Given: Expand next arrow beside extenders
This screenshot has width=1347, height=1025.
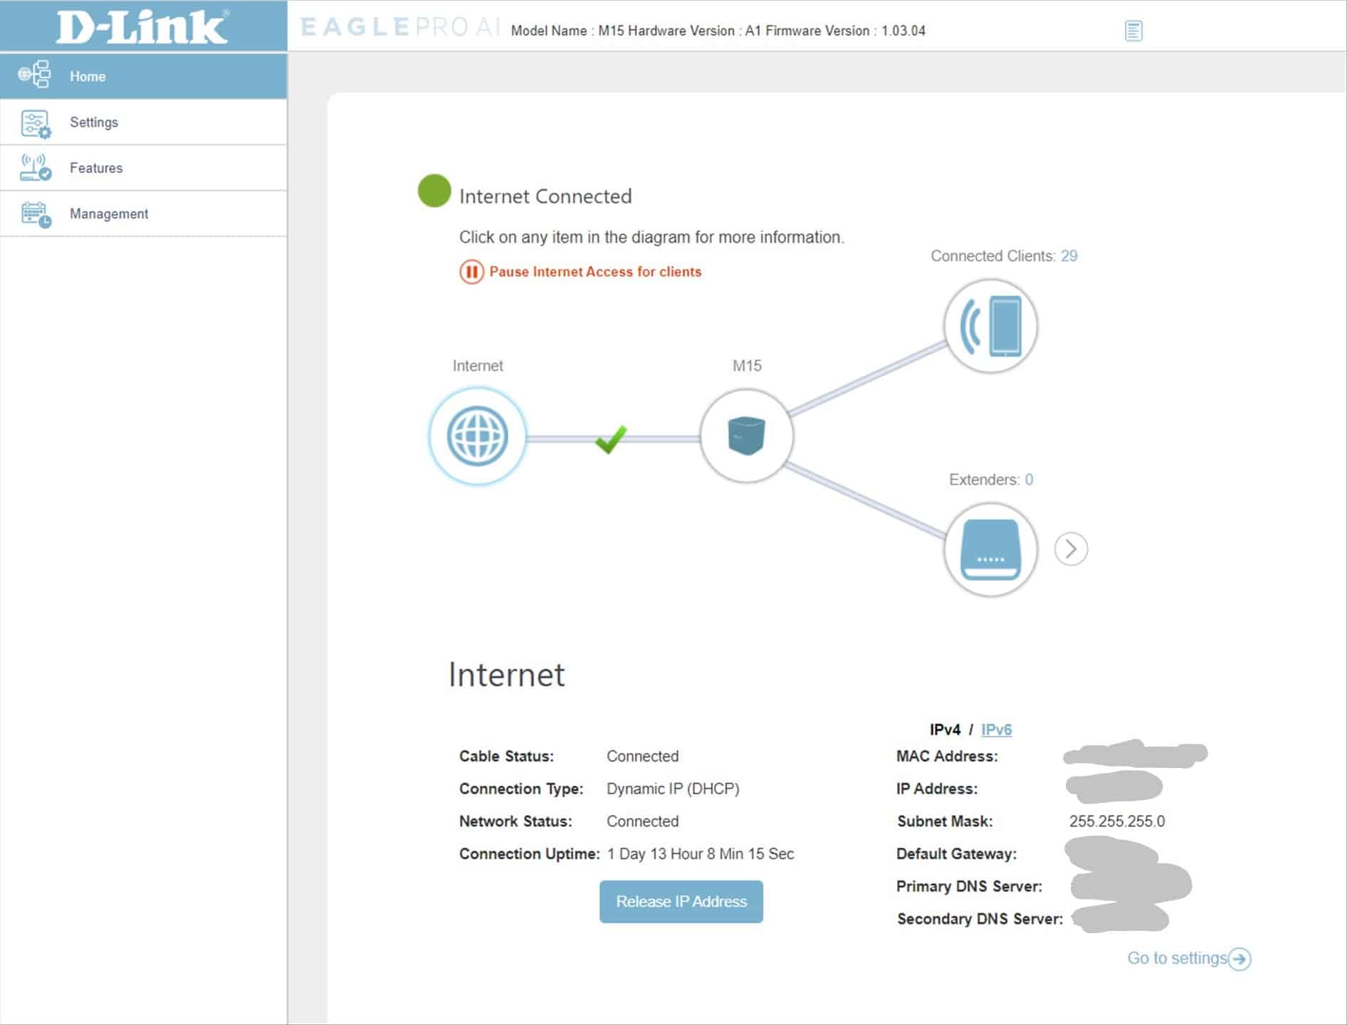Looking at the screenshot, I should click(x=1071, y=549).
